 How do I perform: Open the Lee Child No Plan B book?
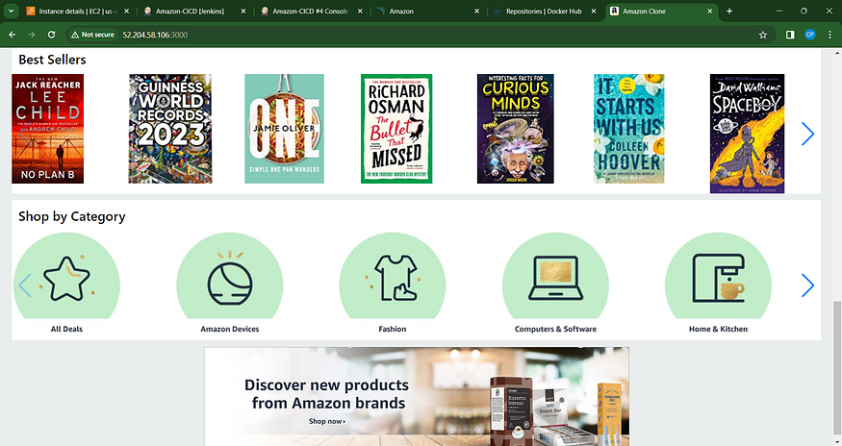pos(48,129)
